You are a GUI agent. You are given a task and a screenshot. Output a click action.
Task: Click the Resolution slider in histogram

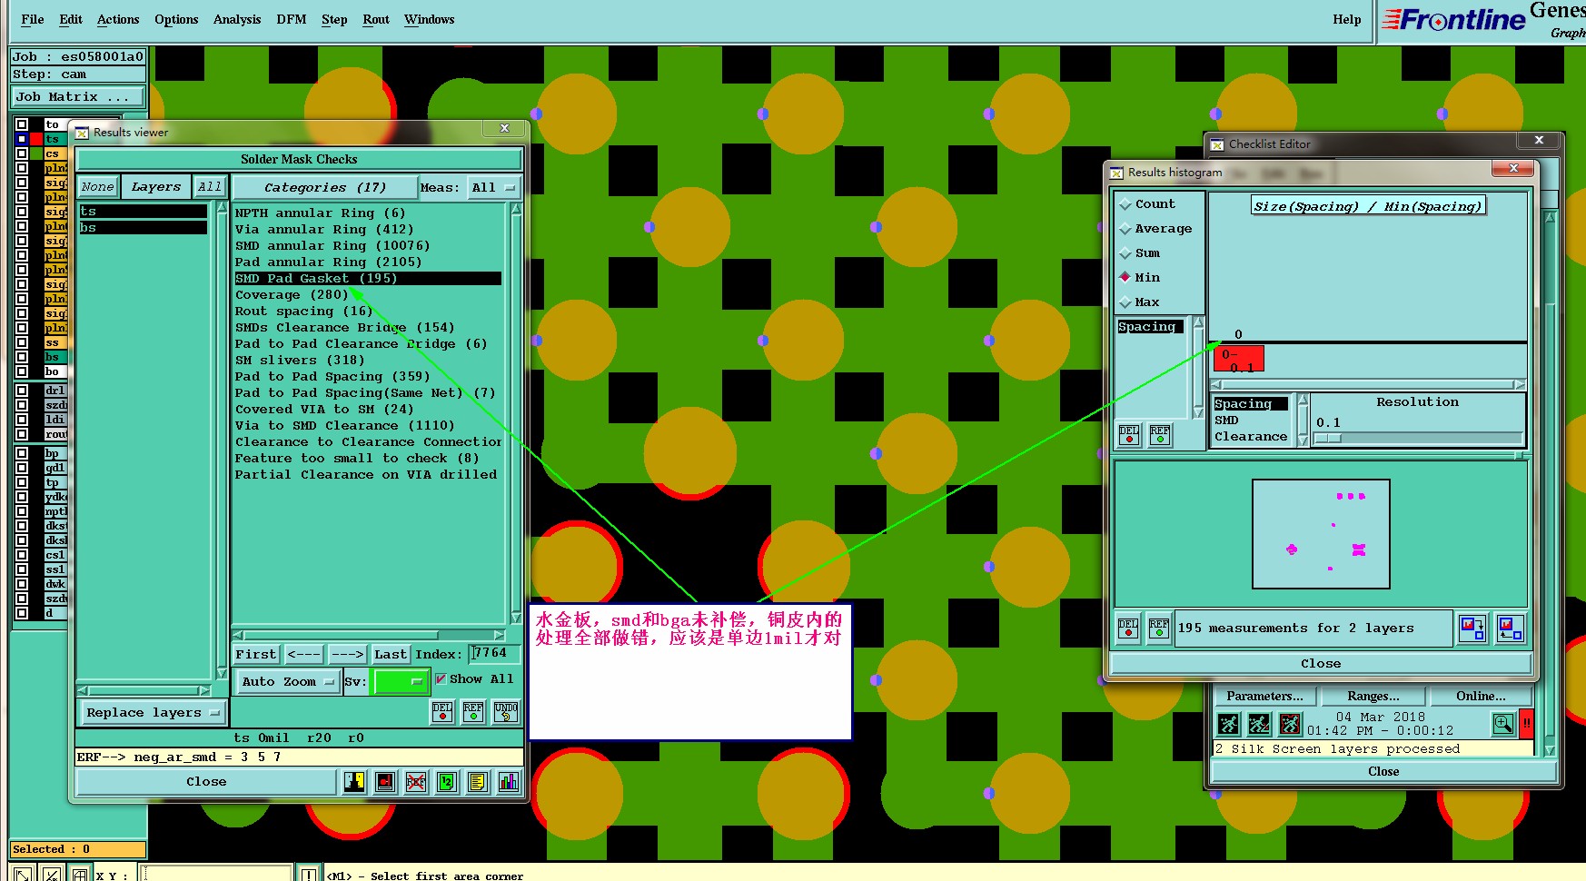click(1418, 438)
